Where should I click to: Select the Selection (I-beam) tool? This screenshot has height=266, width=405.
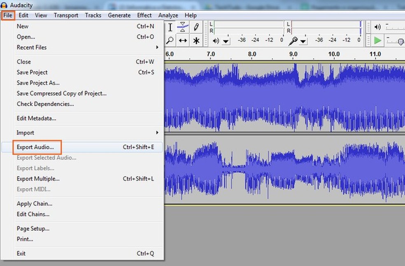(x=170, y=28)
